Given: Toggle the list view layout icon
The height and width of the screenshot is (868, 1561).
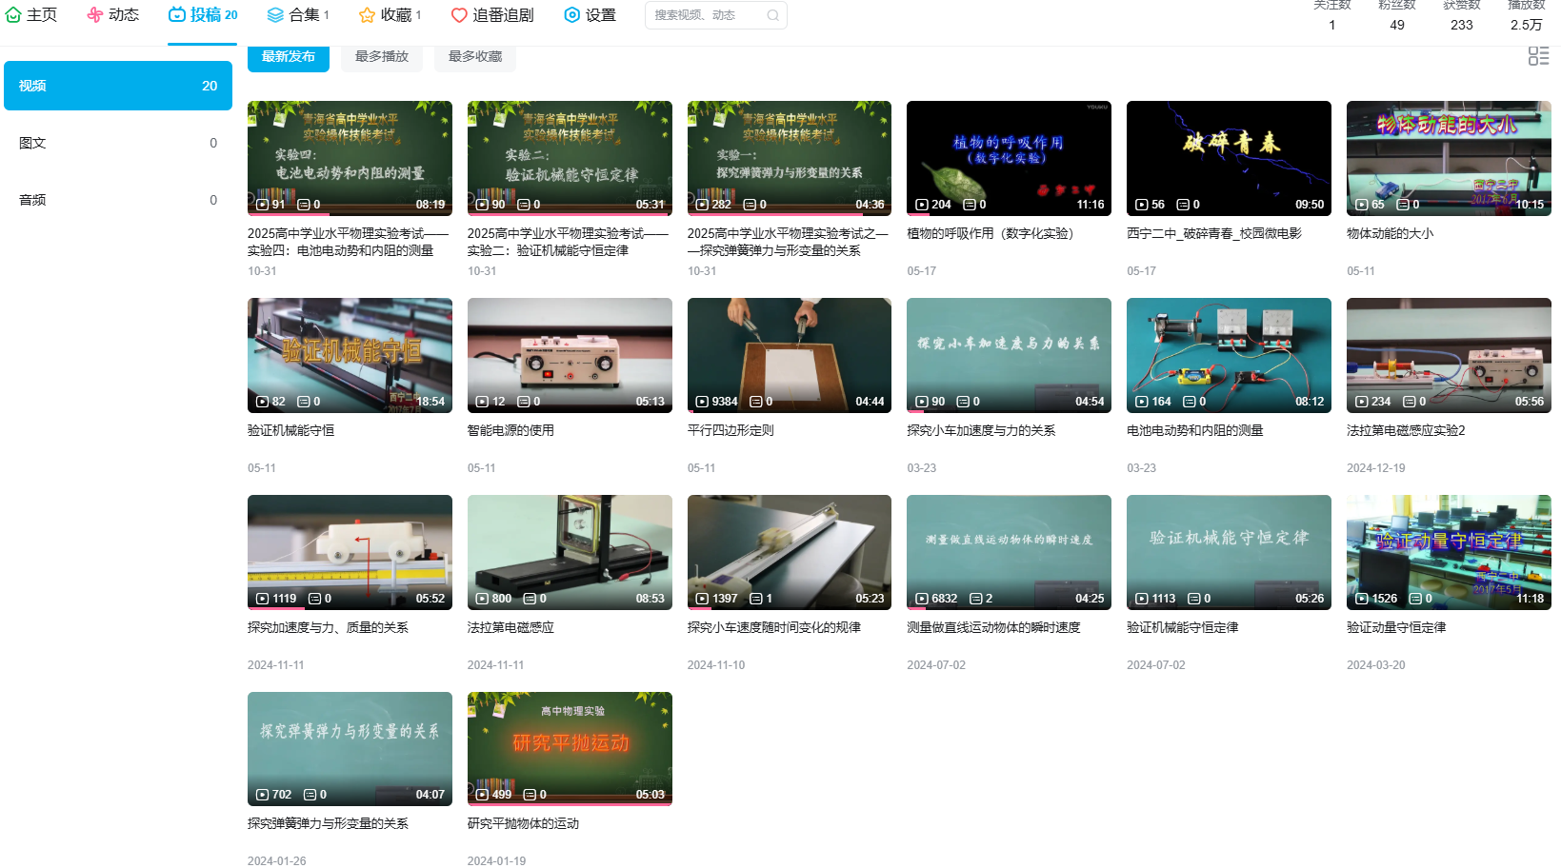Looking at the screenshot, I should pos(1538,56).
